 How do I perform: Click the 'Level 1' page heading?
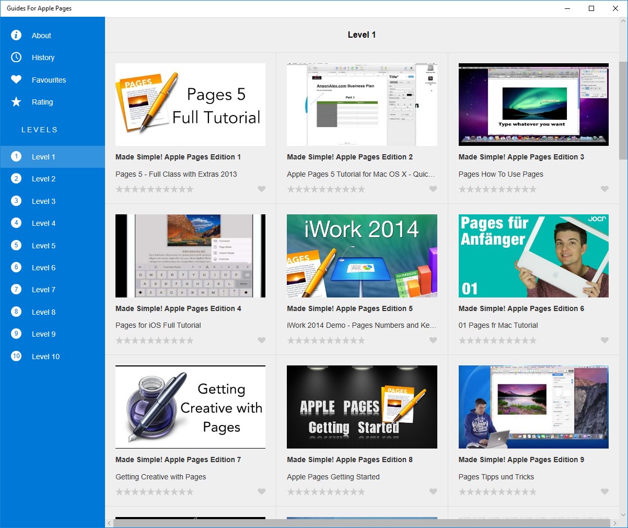(x=362, y=35)
